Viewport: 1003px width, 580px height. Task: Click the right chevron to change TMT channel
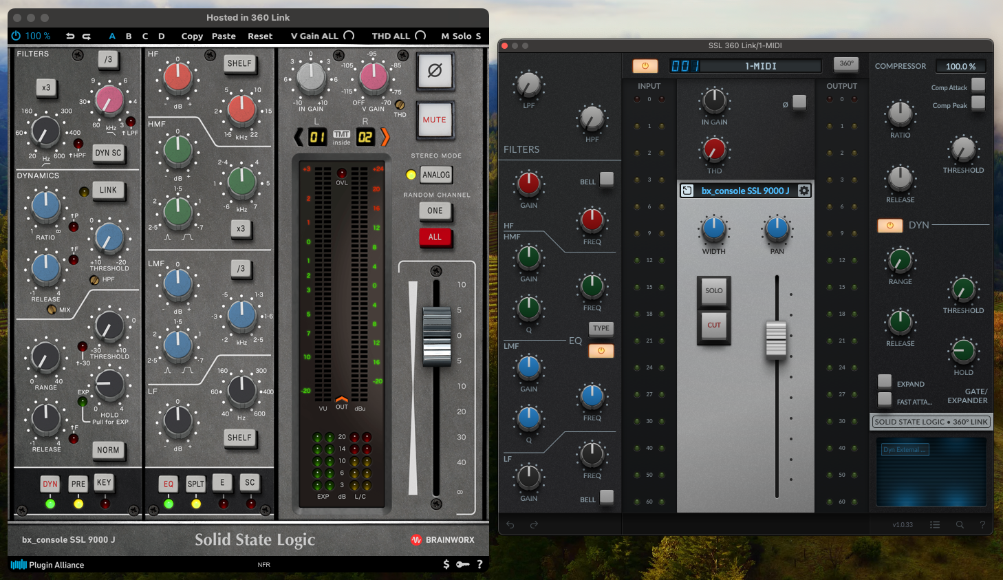385,136
